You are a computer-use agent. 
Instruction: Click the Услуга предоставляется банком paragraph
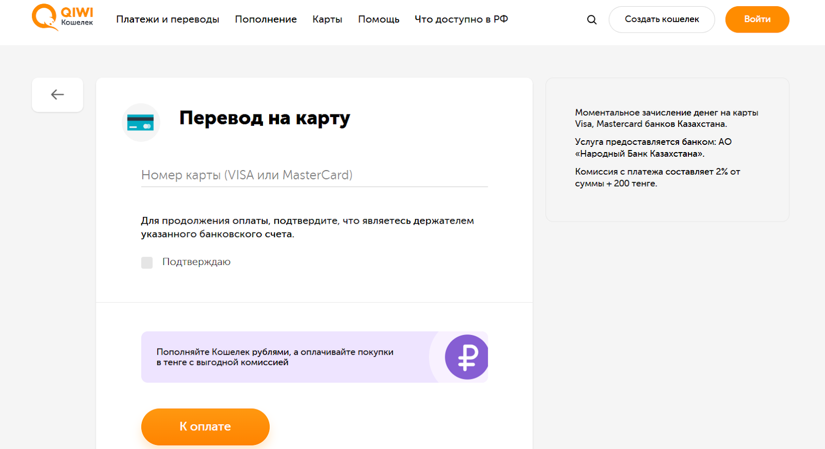[x=653, y=147]
